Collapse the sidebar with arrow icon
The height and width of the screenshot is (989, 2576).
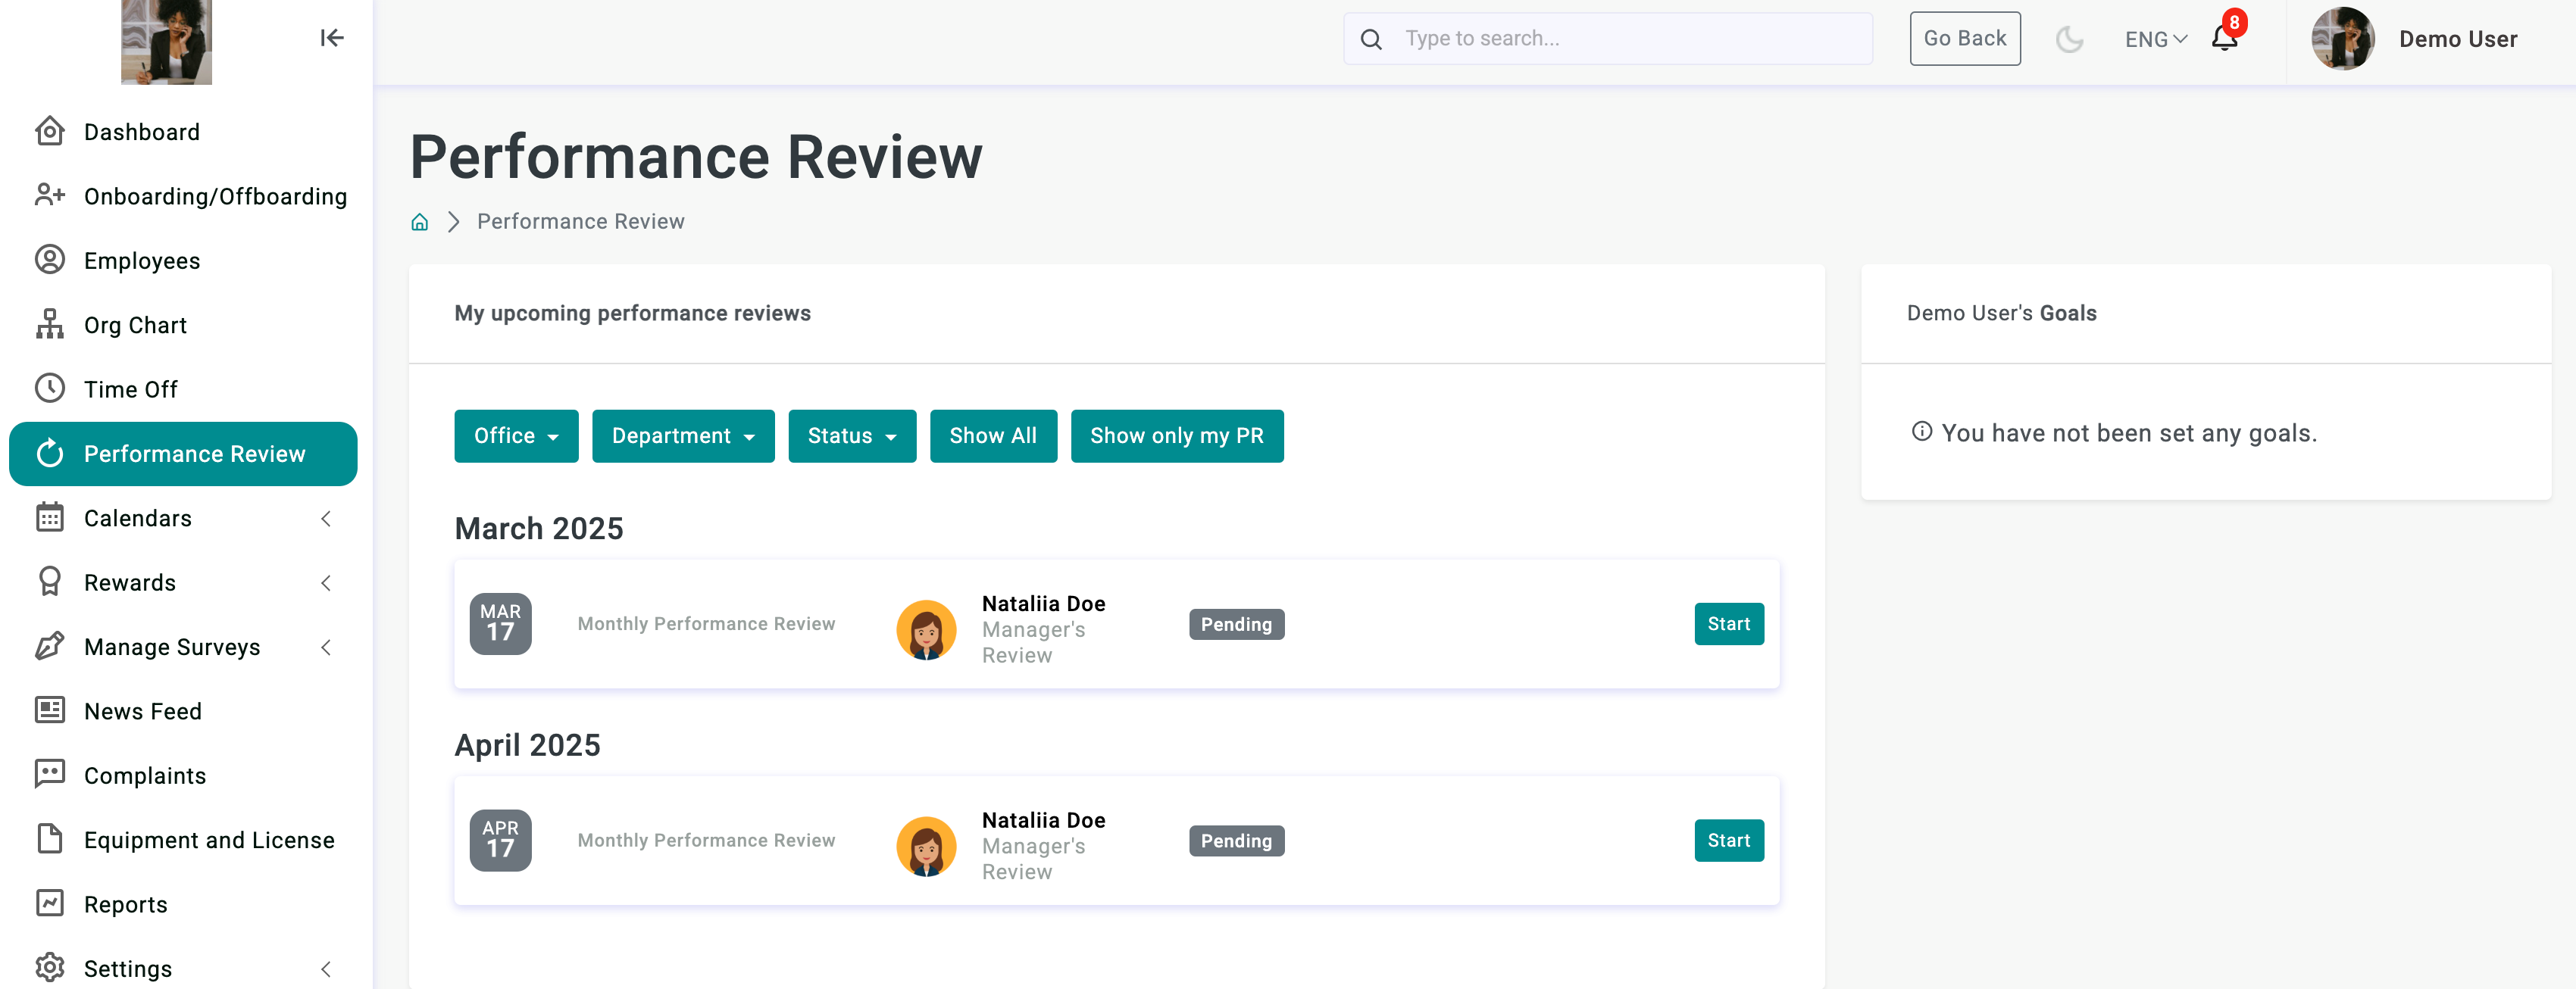point(331,38)
